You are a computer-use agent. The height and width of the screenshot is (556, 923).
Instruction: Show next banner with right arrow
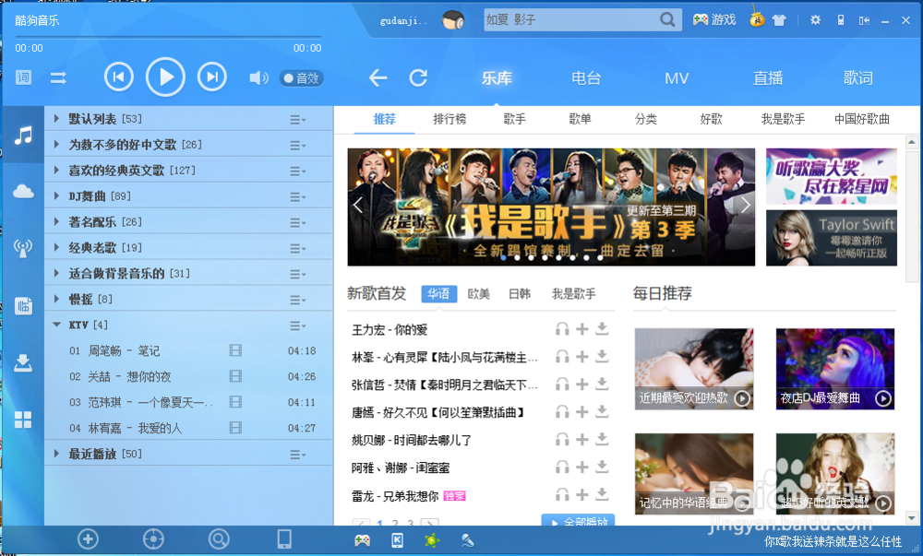point(745,205)
